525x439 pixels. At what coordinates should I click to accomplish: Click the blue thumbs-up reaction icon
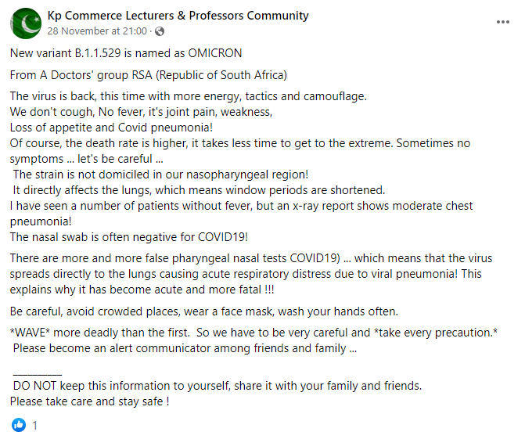(19, 426)
